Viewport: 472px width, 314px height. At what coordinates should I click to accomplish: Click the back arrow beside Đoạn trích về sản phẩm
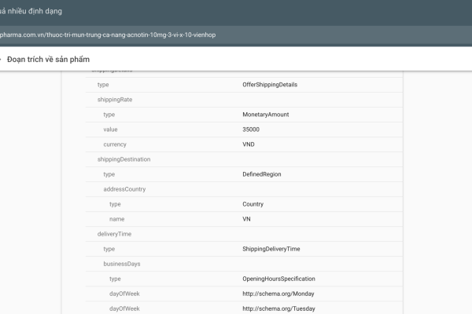point(2,59)
